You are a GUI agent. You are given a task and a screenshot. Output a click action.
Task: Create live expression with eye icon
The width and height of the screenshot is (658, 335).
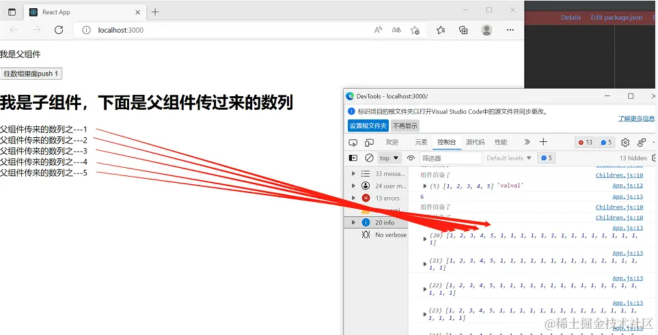[x=411, y=158]
